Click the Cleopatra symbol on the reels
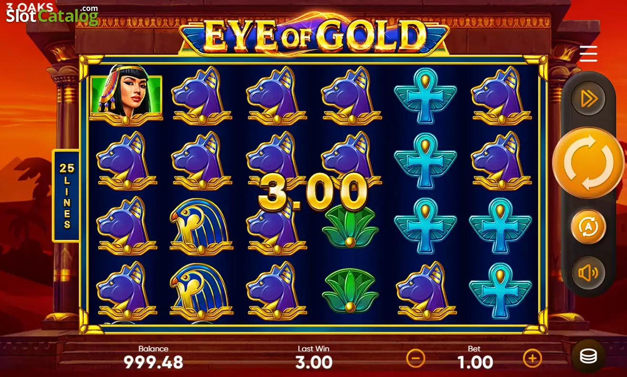This screenshot has width=627, height=377. 126,95
